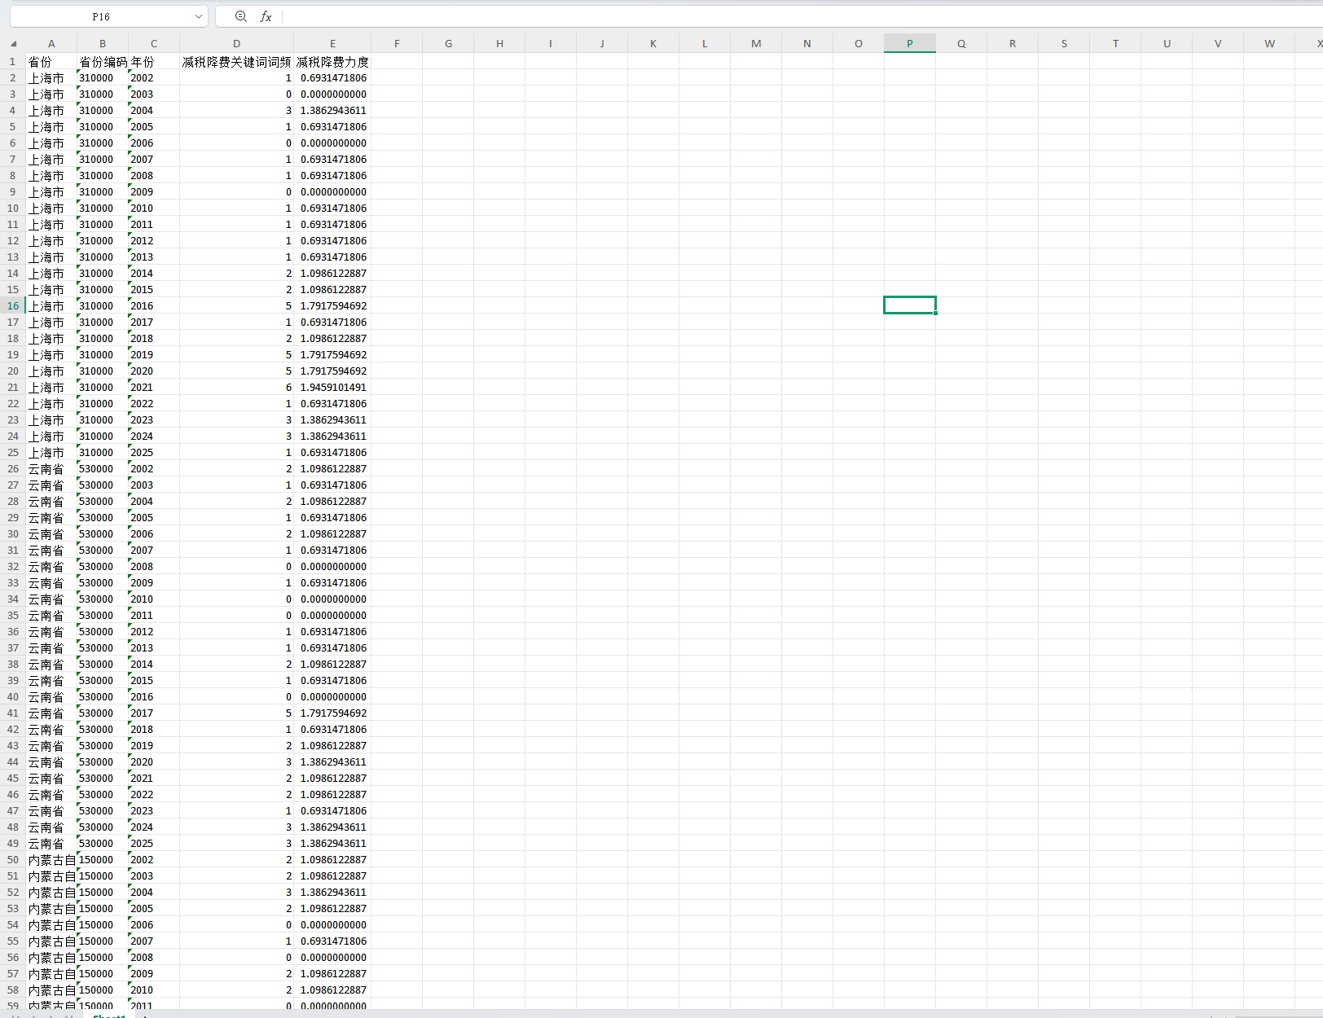Select row 26 header
The image size is (1323, 1018).
(13, 469)
